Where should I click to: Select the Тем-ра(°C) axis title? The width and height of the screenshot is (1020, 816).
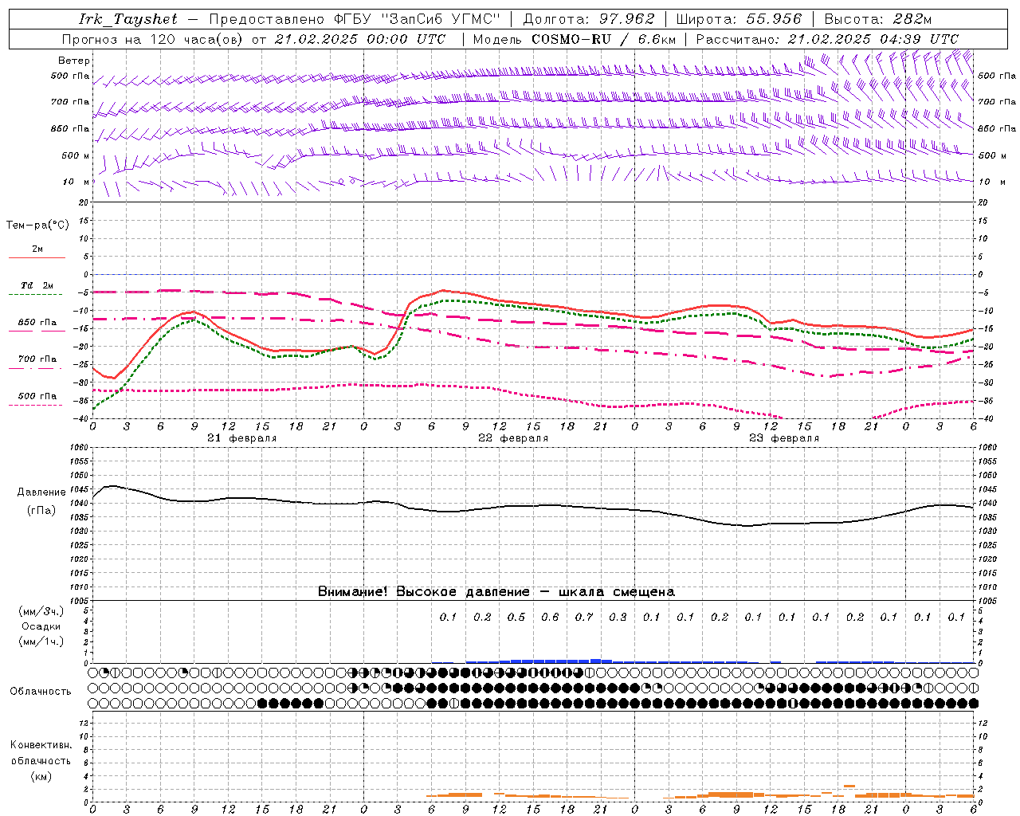(37, 226)
